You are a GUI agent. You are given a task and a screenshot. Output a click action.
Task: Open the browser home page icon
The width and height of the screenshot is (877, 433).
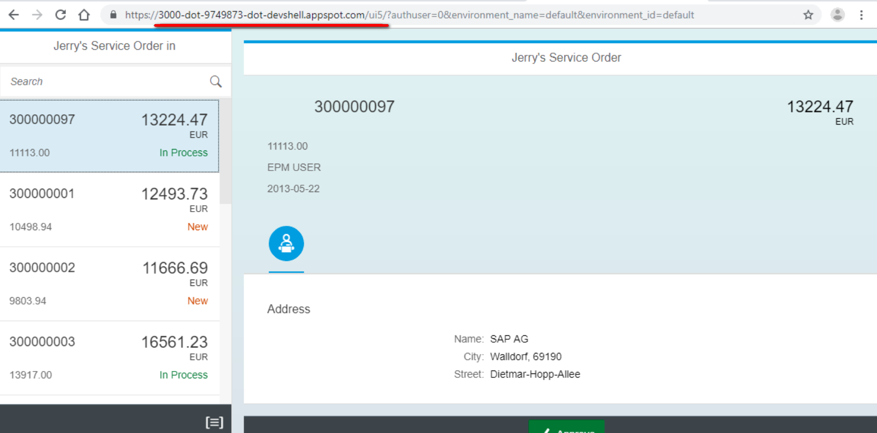[84, 15]
